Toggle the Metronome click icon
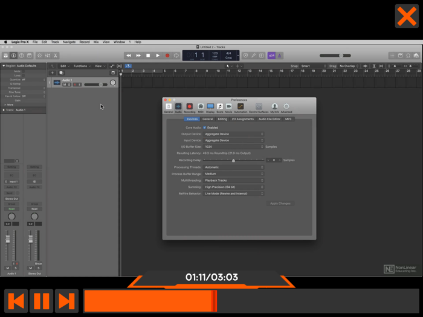This screenshot has height=317, width=423. tap(279, 56)
